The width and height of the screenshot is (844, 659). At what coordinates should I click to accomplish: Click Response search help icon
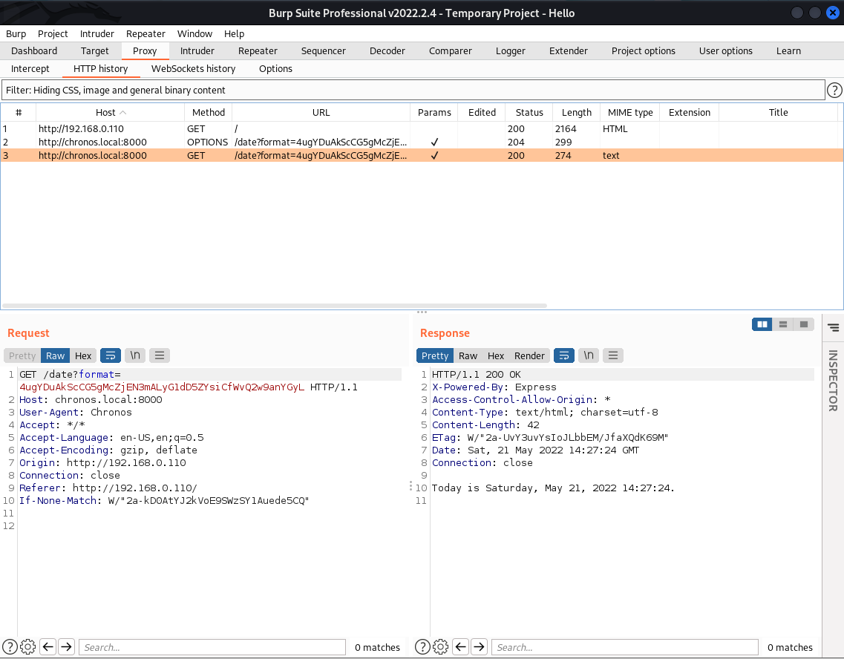click(422, 647)
